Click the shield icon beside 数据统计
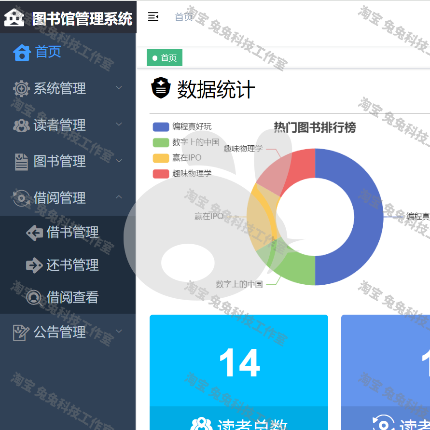This screenshot has width=430, height=430. (x=161, y=88)
